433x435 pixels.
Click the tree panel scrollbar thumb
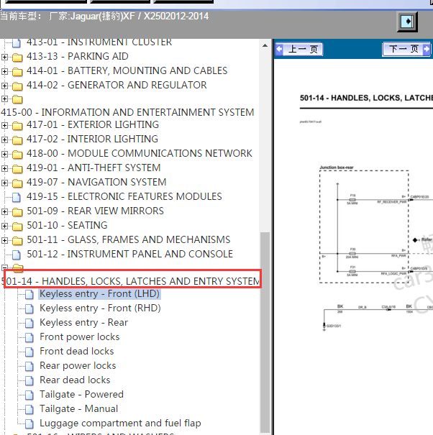[265, 333]
